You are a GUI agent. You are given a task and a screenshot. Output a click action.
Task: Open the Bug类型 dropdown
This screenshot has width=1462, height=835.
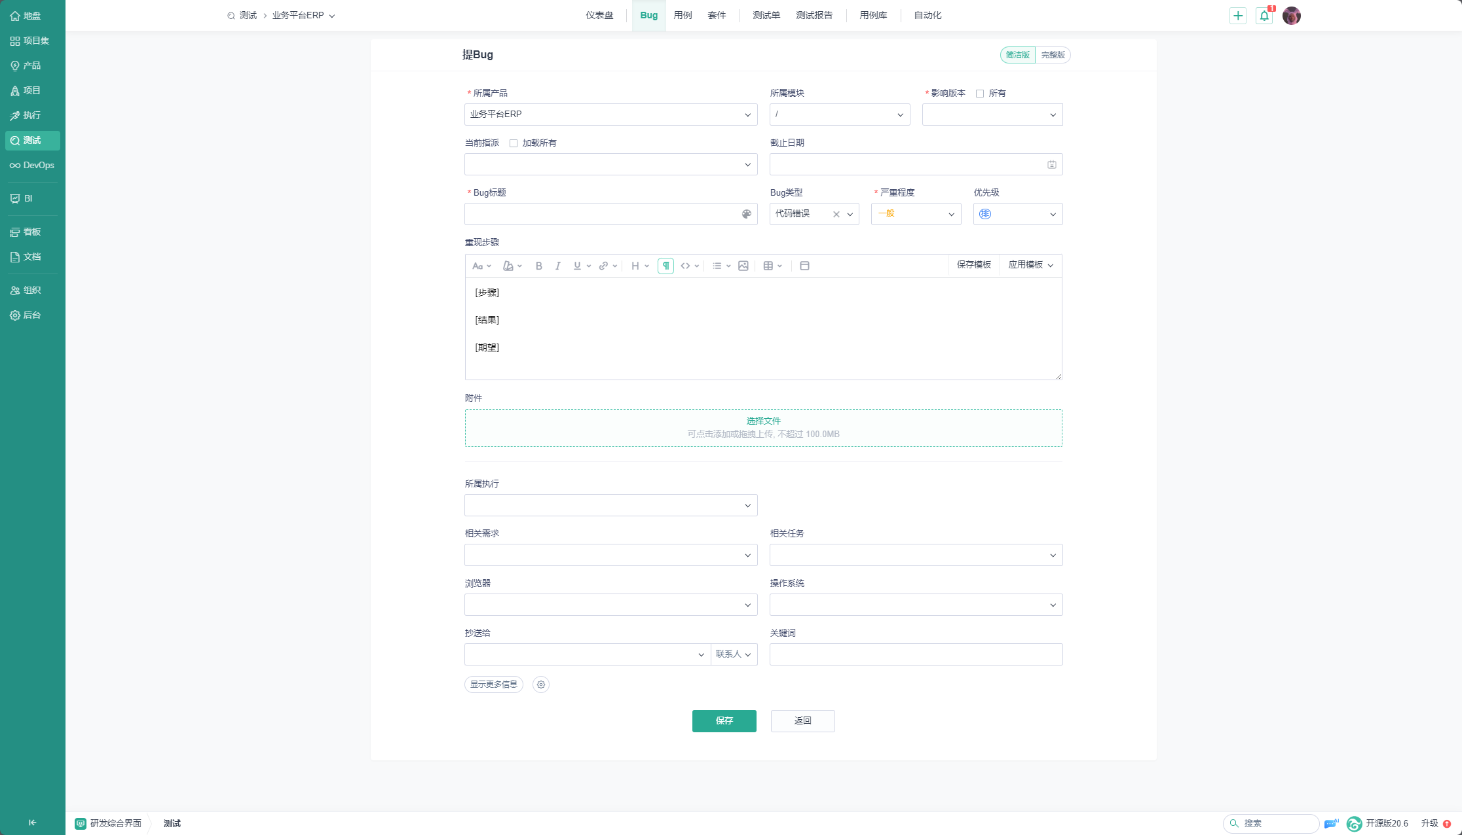(814, 214)
